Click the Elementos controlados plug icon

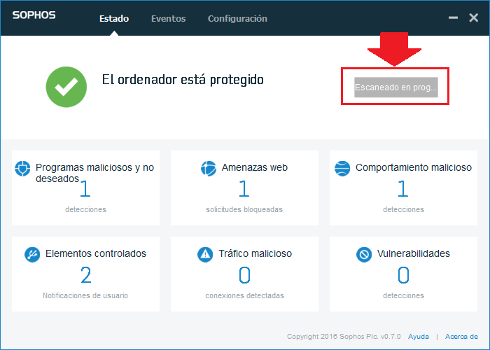[x=32, y=254]
